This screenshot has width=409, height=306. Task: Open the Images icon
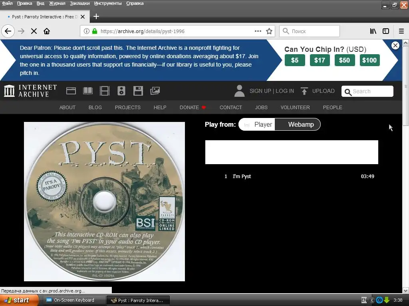155,91
